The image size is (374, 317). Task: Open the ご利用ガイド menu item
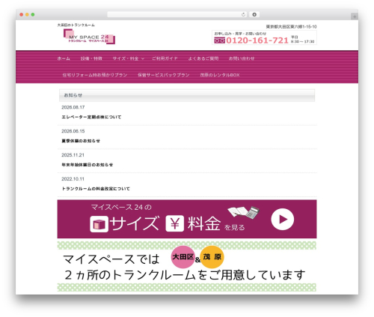pyautogui.click(x=165, y=58)
